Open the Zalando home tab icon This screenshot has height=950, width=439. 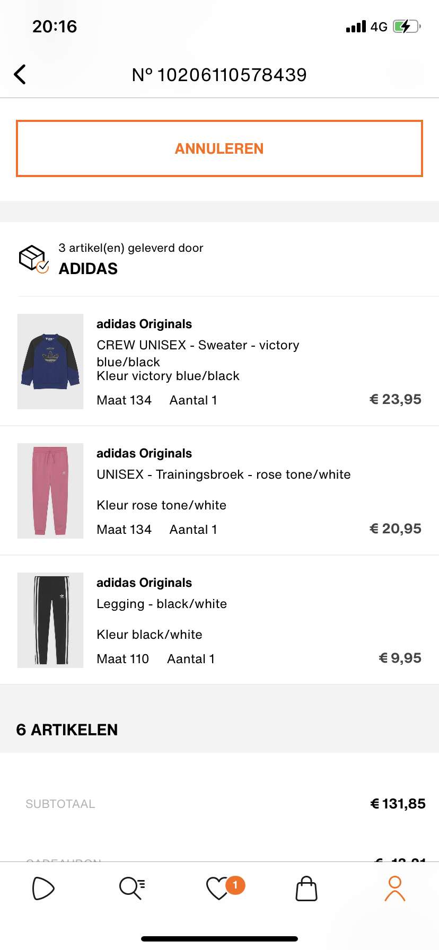coord(43,889)
